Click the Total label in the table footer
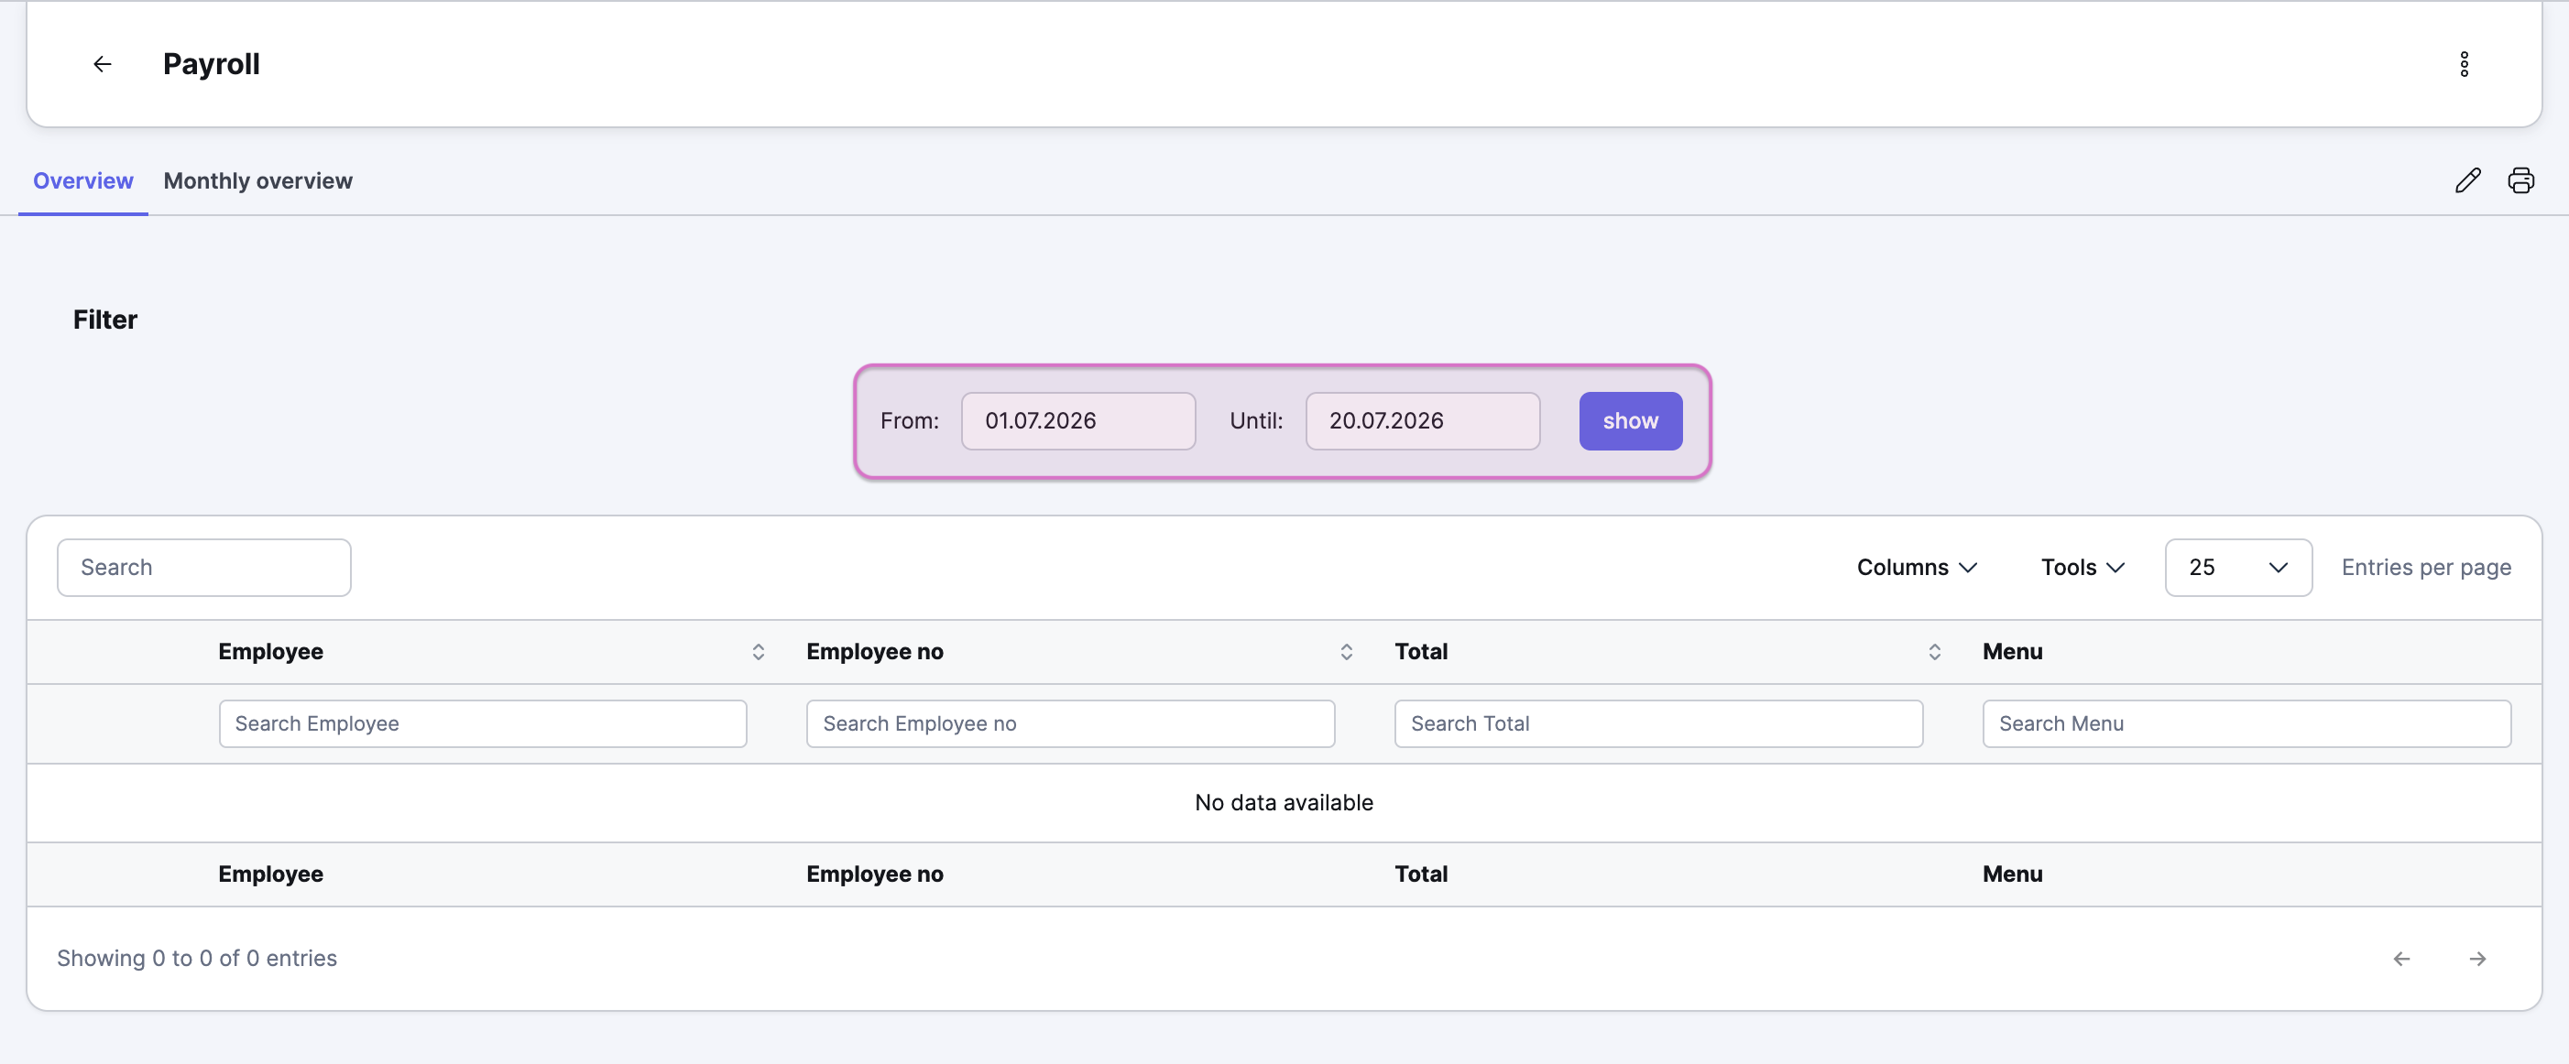Viewport: 2569px width, 1064px height. [x=1420, y=874]
